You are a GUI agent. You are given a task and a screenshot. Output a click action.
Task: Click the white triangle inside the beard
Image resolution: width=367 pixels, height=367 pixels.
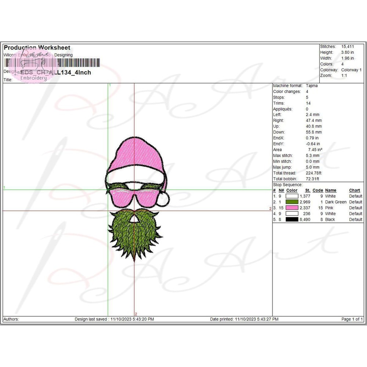136,219
